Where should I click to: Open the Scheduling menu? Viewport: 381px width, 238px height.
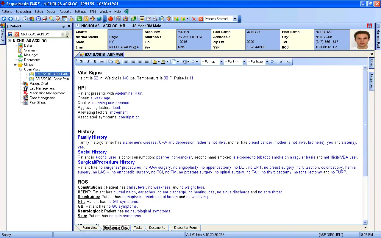point(23,11)
